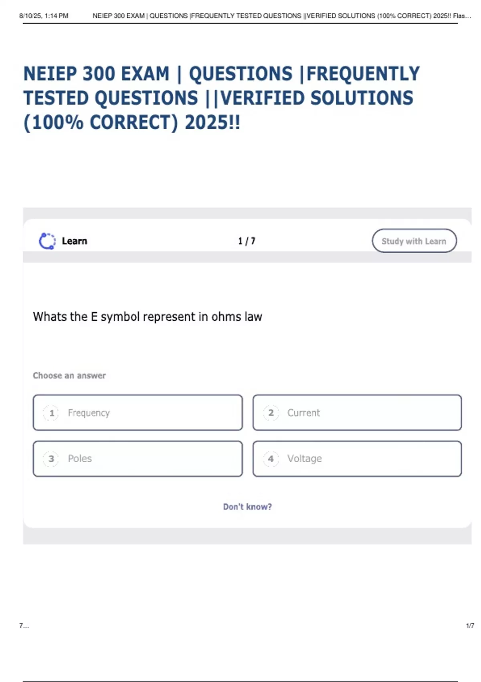Select the Frequency answer option

pos(137,413)
